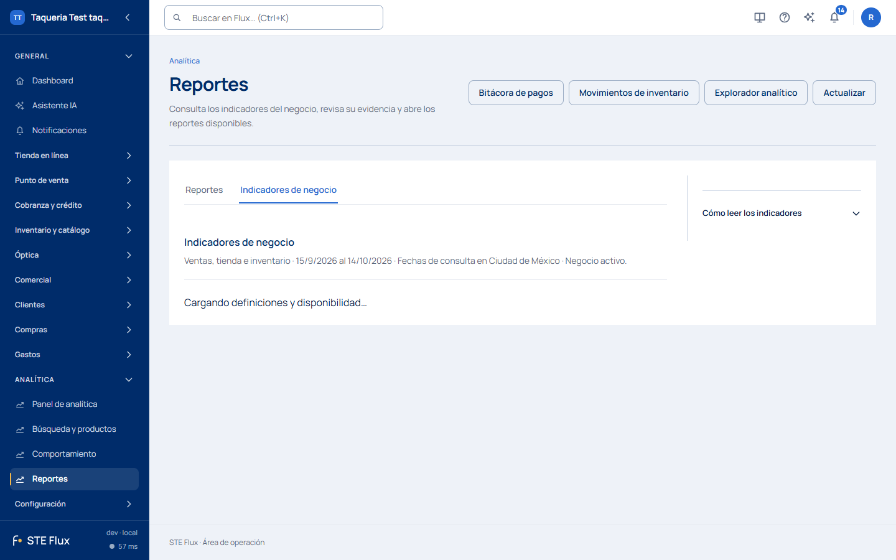This screenshot has height=560, width=896.
Task: Open the Dashboard home icon
Action: 20,81
